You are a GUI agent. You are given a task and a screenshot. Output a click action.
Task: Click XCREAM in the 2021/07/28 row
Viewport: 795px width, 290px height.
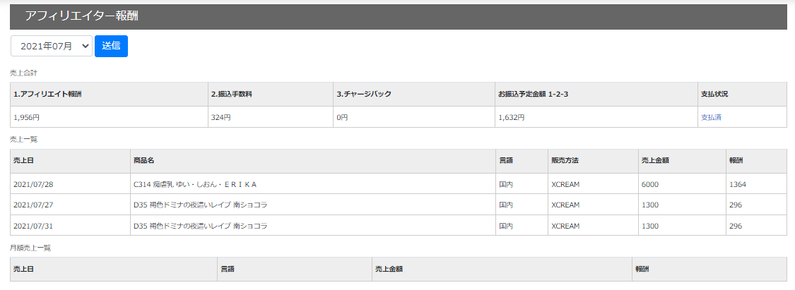[565, 184]
